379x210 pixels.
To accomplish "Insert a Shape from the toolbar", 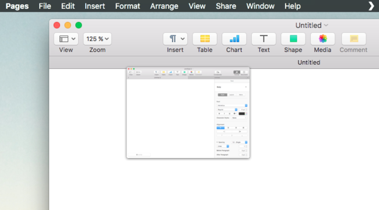I will 293,38.
